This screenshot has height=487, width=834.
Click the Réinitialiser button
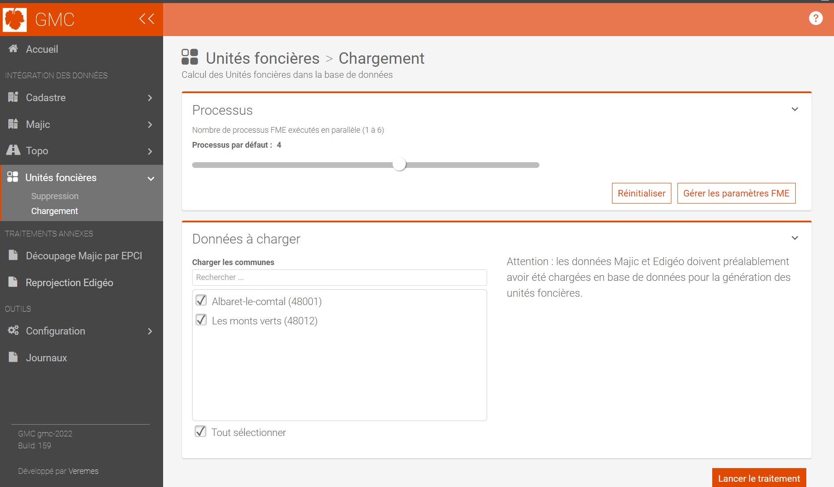641,193
